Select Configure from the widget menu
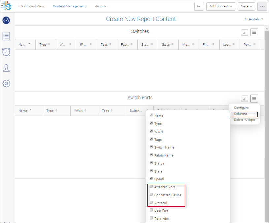The height and width of the screenshot is (223, 269). pos(241,108)
